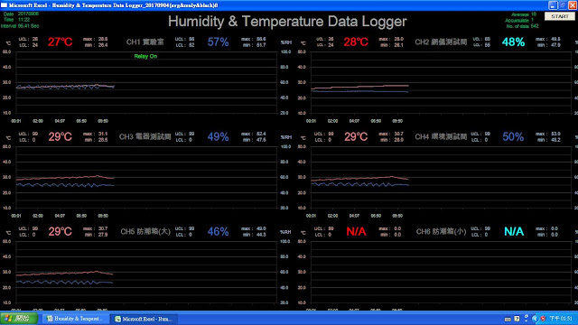Select the CH2 28°C temperature reading

tap(356, 42)
